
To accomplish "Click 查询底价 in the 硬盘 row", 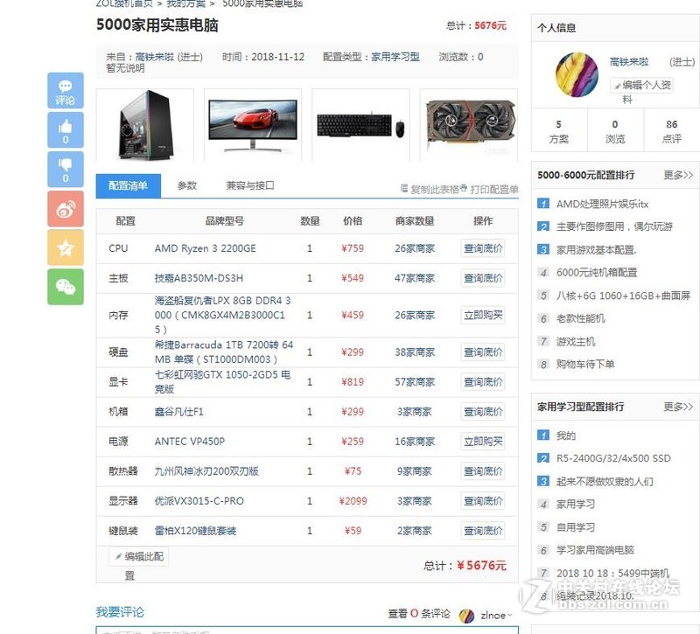I will pos(483,352).
